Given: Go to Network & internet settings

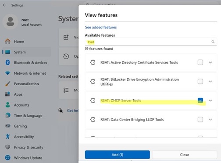Looking at the screenshot, I should point(26,73).
